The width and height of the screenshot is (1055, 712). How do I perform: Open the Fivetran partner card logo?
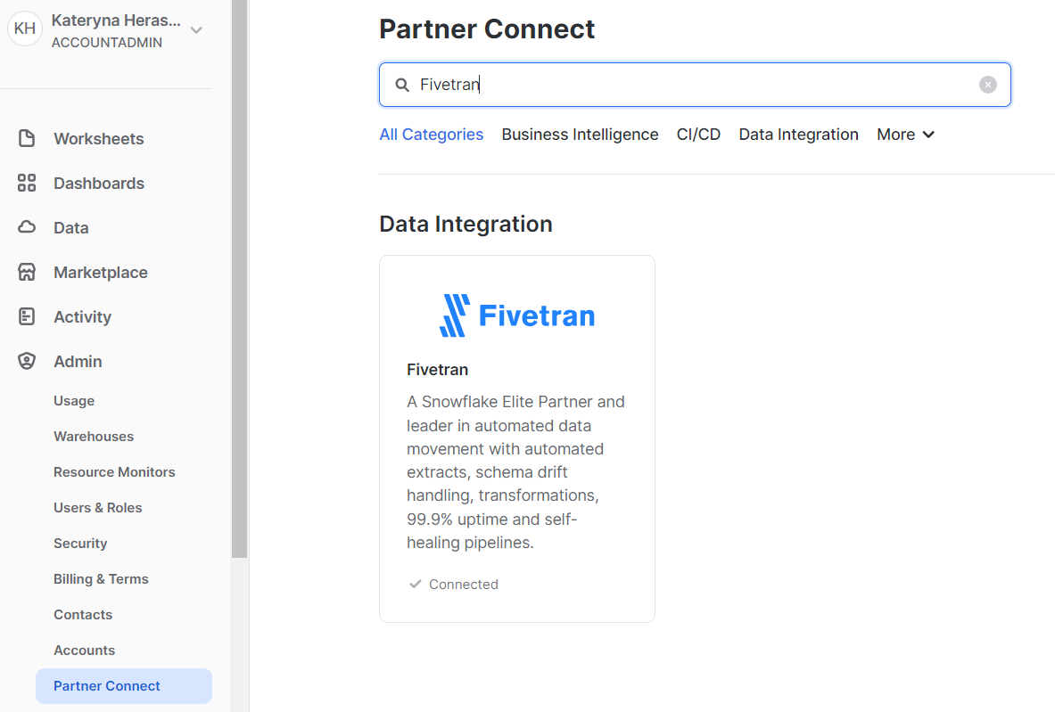[517, 315]
